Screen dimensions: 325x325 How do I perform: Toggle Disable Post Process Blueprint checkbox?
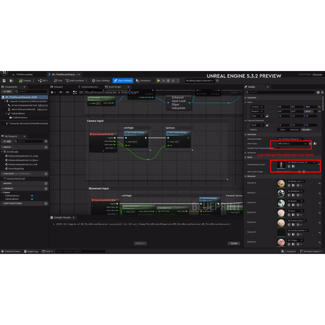pos(278,148)
